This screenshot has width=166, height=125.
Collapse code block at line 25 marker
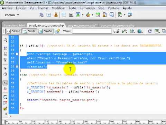click(17, 54)
